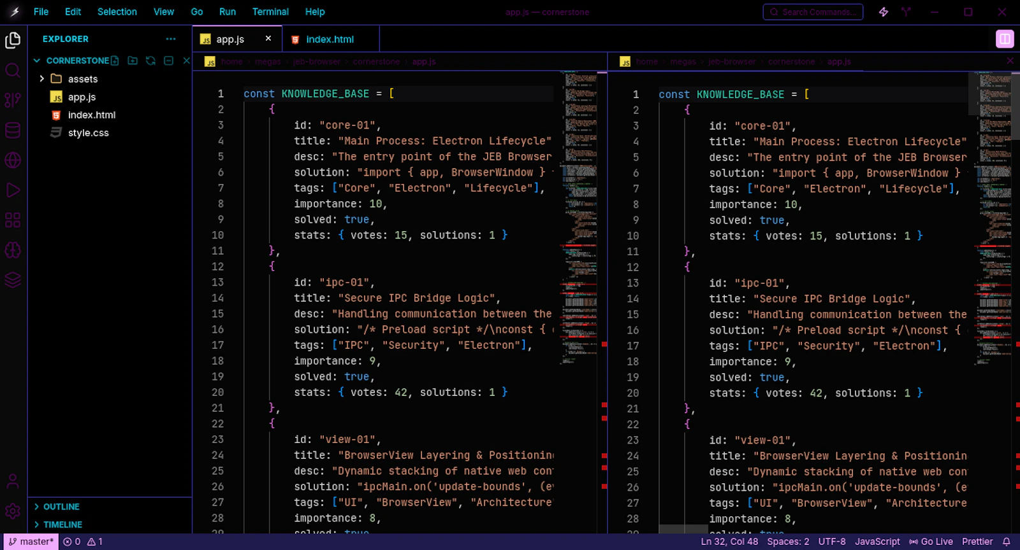Close the right split editor pane
This screenshot has height=550, width=1020.
pyautogui.click(x=1010, y=60)
